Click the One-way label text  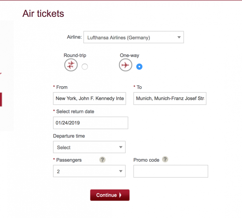click(130, 55)
